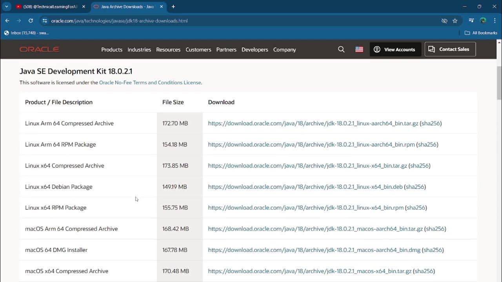Click the page vertical scrollbar thumb

point(499,82)
